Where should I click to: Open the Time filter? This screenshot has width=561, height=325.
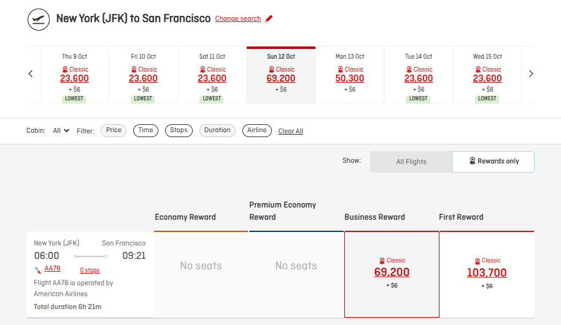145,130
